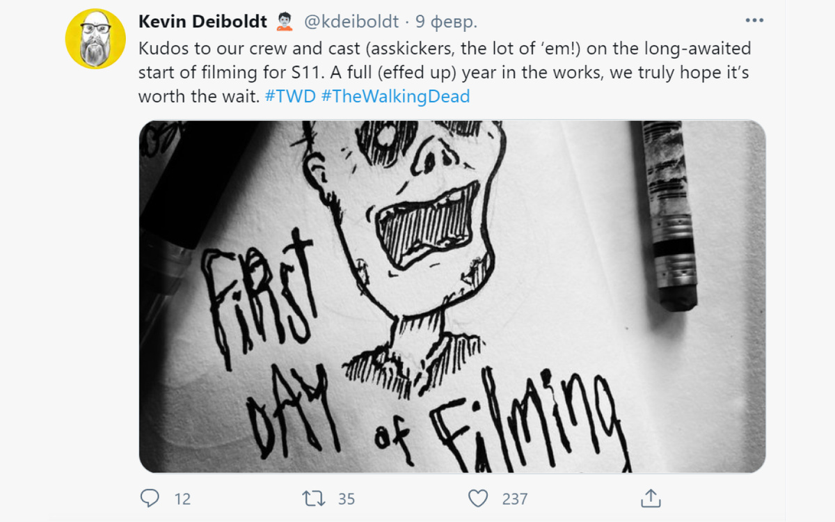
Task: Like the tweet with the heart icon
Action: [x=477, y=498]
